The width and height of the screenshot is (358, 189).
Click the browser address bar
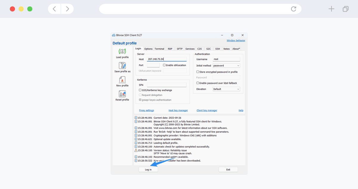[200, 9]
